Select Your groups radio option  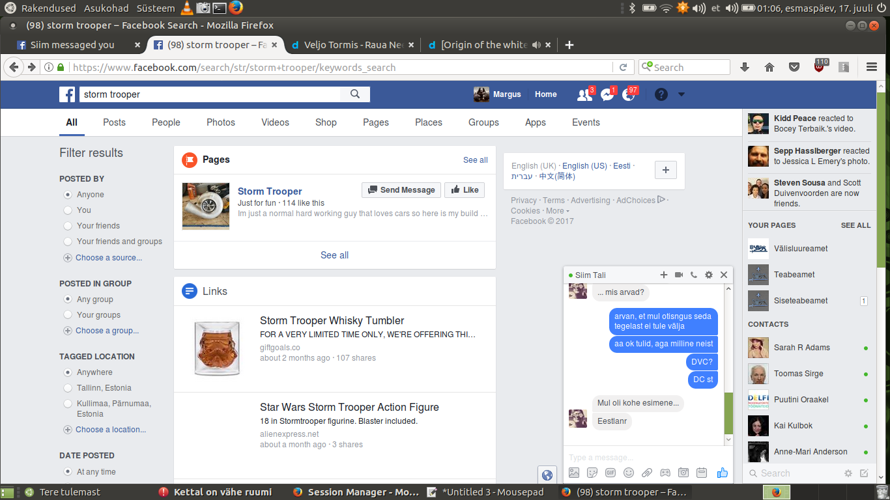coord(68,315)
